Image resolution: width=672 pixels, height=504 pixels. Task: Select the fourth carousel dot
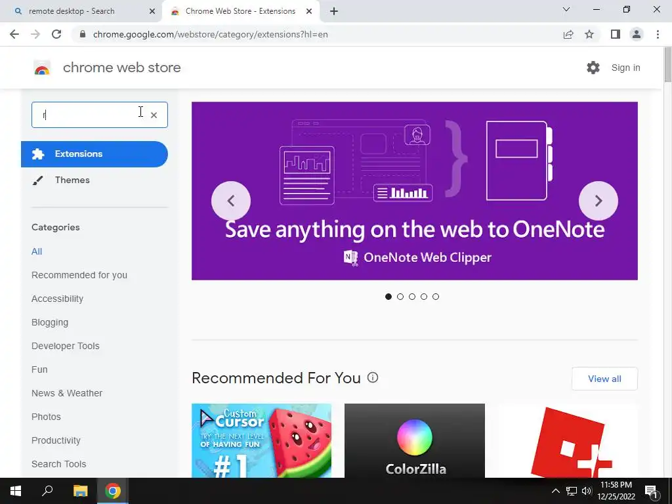pos(424,297)
